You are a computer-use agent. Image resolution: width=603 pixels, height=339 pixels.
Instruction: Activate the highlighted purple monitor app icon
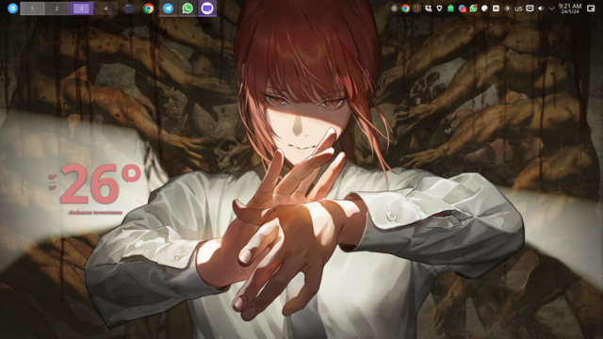pos(207,8)
